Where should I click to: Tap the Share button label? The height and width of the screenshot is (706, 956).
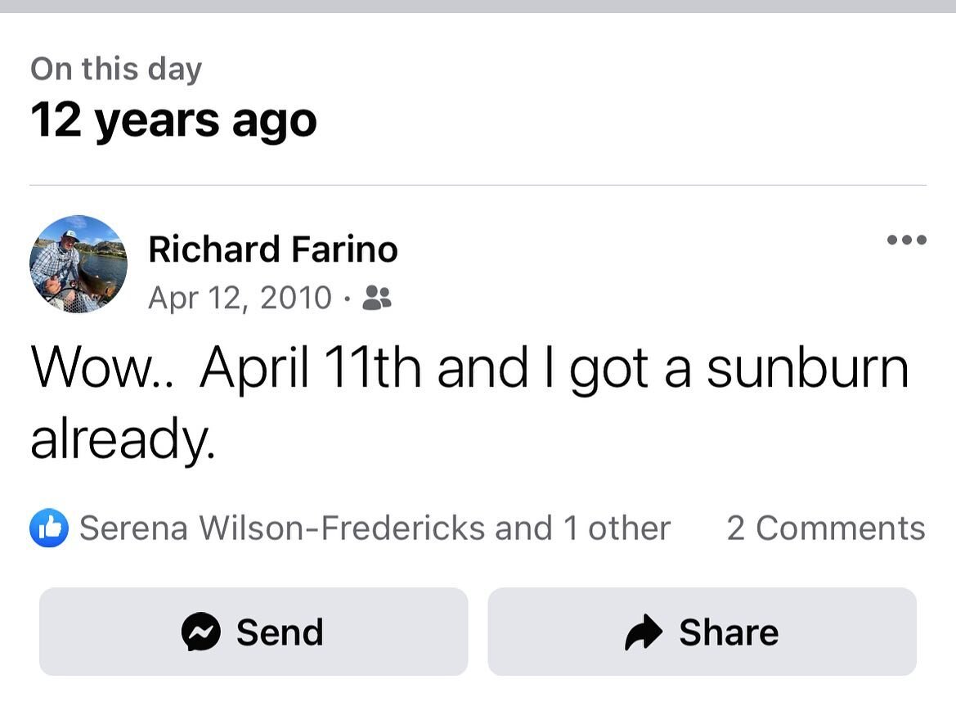pyautogui.click(x=729, y=632)
